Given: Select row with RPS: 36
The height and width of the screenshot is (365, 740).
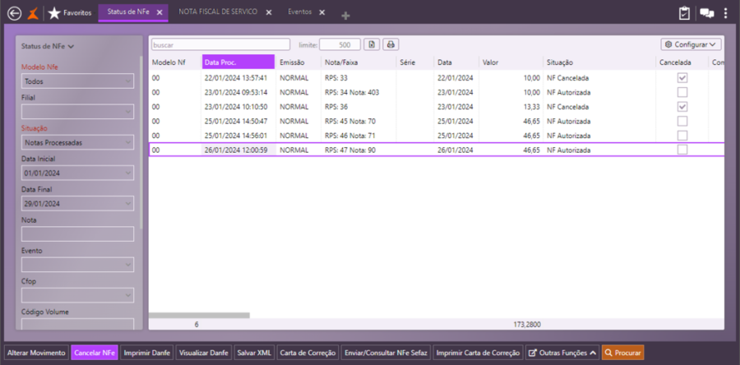Looking at the screenshot, I should click(437, 107).
